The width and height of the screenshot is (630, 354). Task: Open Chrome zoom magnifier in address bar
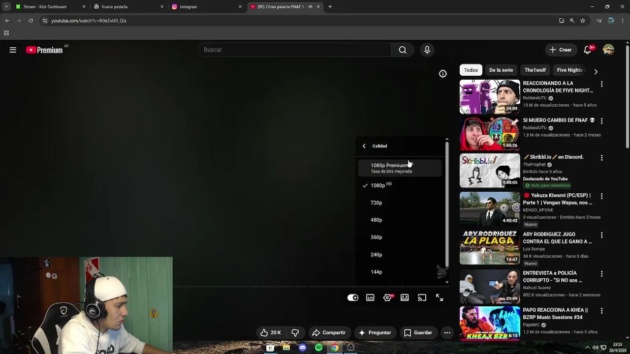[572, 21]
